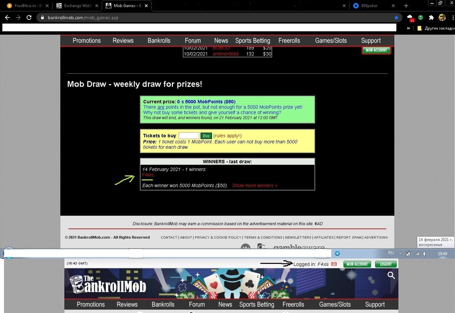Click the red envelope messages icon
Viewport: 455px width, 313px height.
point(334,264)
